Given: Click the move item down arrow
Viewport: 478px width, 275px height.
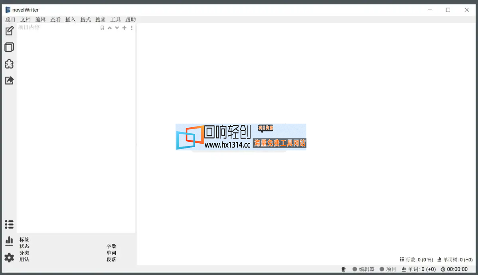Looking at the screenshot, I should [117, 28].
